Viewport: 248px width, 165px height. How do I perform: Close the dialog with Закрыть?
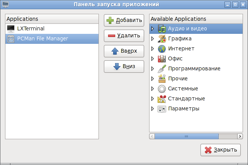click(x=221, y=150)
